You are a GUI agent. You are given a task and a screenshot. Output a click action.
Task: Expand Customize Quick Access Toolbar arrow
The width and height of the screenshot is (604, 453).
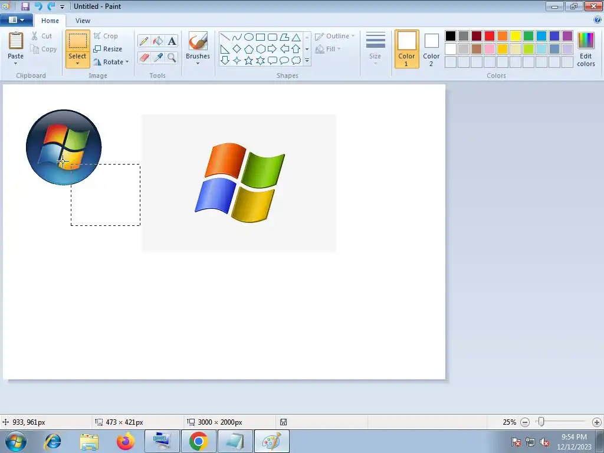pos(62,6)
